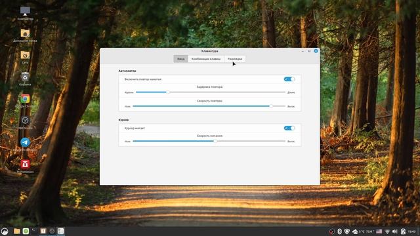Open the update manager shield icon
The width and height of the screenshot is (420, 236).
[347, 231]
